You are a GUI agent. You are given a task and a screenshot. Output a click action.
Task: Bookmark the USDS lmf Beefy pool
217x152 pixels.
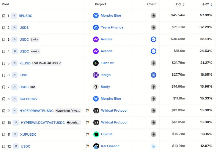[4, 87]
